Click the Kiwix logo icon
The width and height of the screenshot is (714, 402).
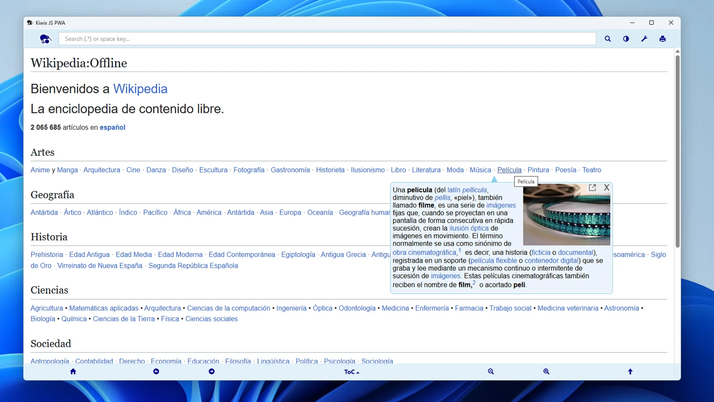(x=45, y=39)
